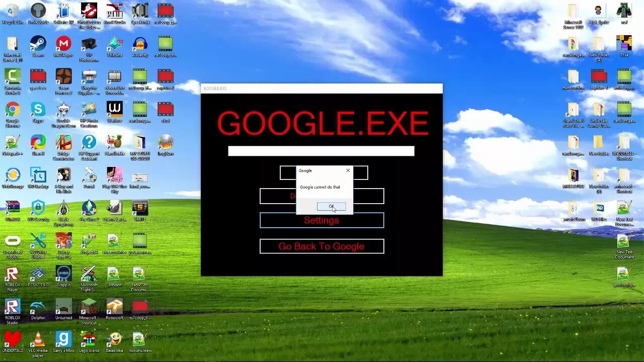This screenshot has width=644, height=362.
Task: Select the ROBLOX Player desktop icon
Action: 13,279
